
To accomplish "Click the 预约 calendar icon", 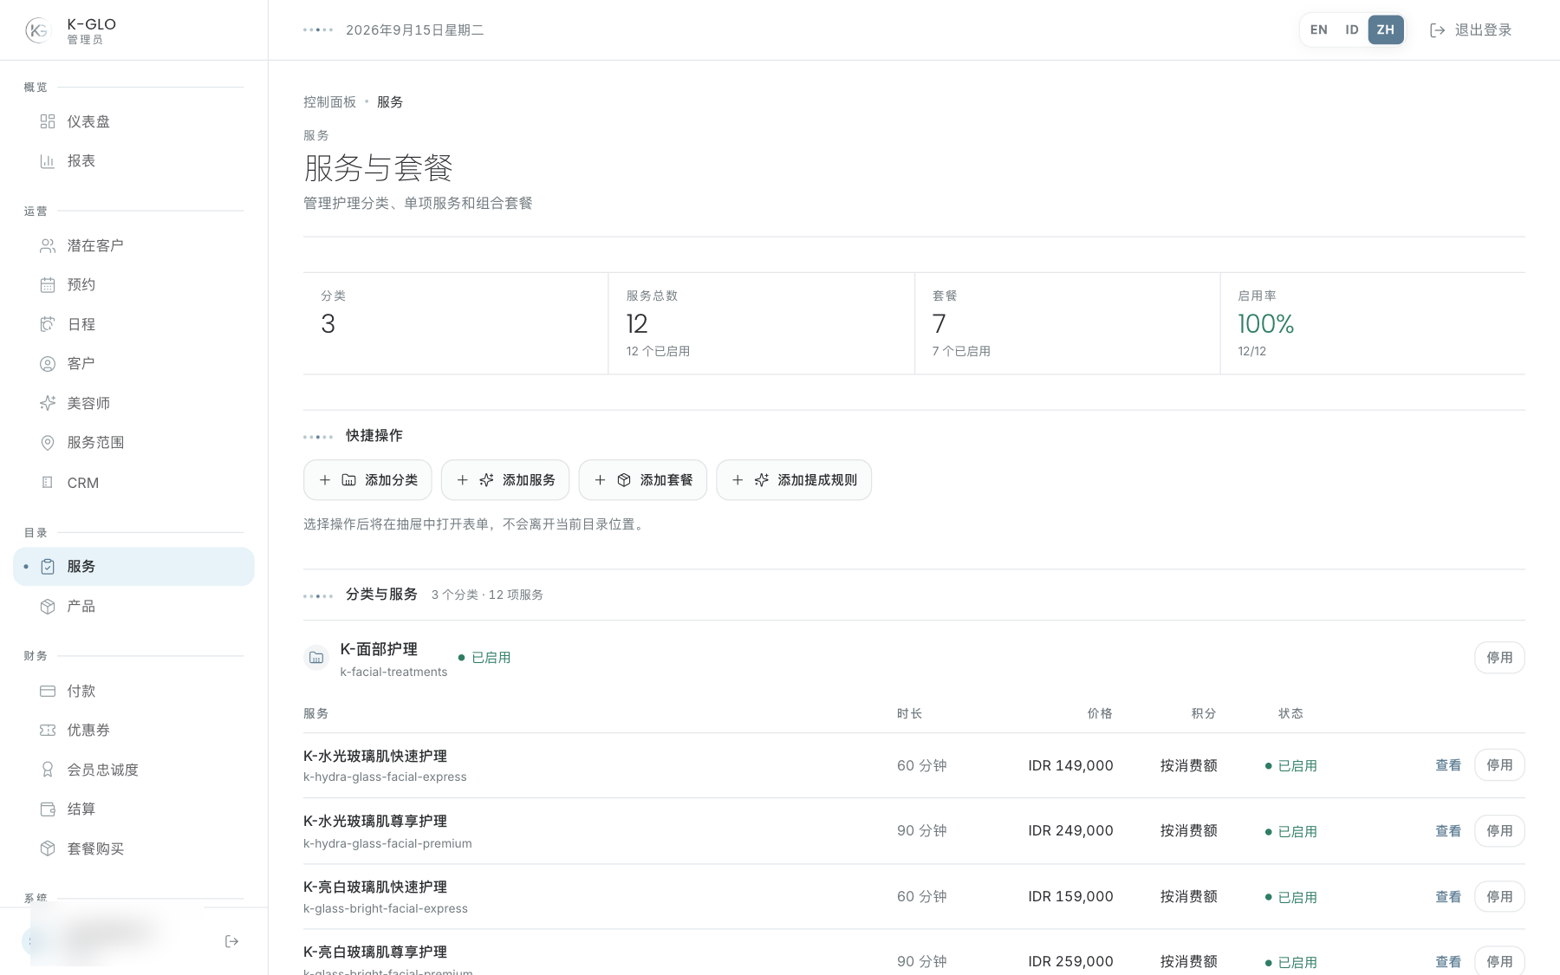I will (x=48, y=285).
